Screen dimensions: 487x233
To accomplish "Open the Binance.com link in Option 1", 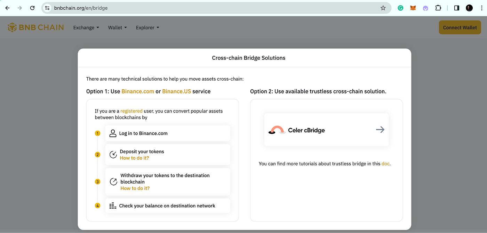I will [x=138, y=91].
